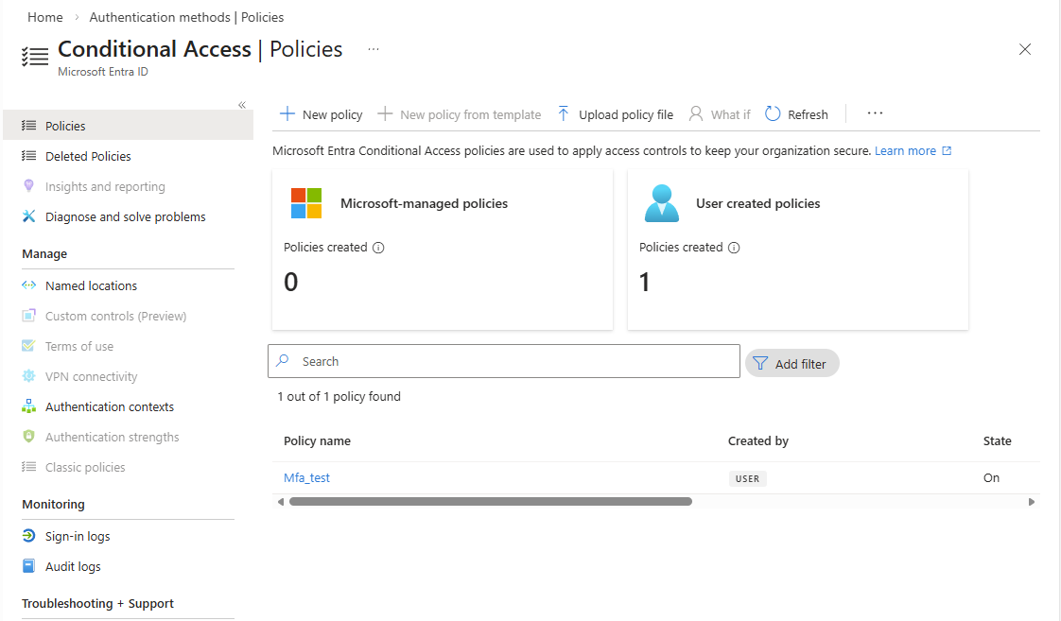Collapse the sidebar using the double chevron
The image size is (1061, 621).
[x=241, y=105]
